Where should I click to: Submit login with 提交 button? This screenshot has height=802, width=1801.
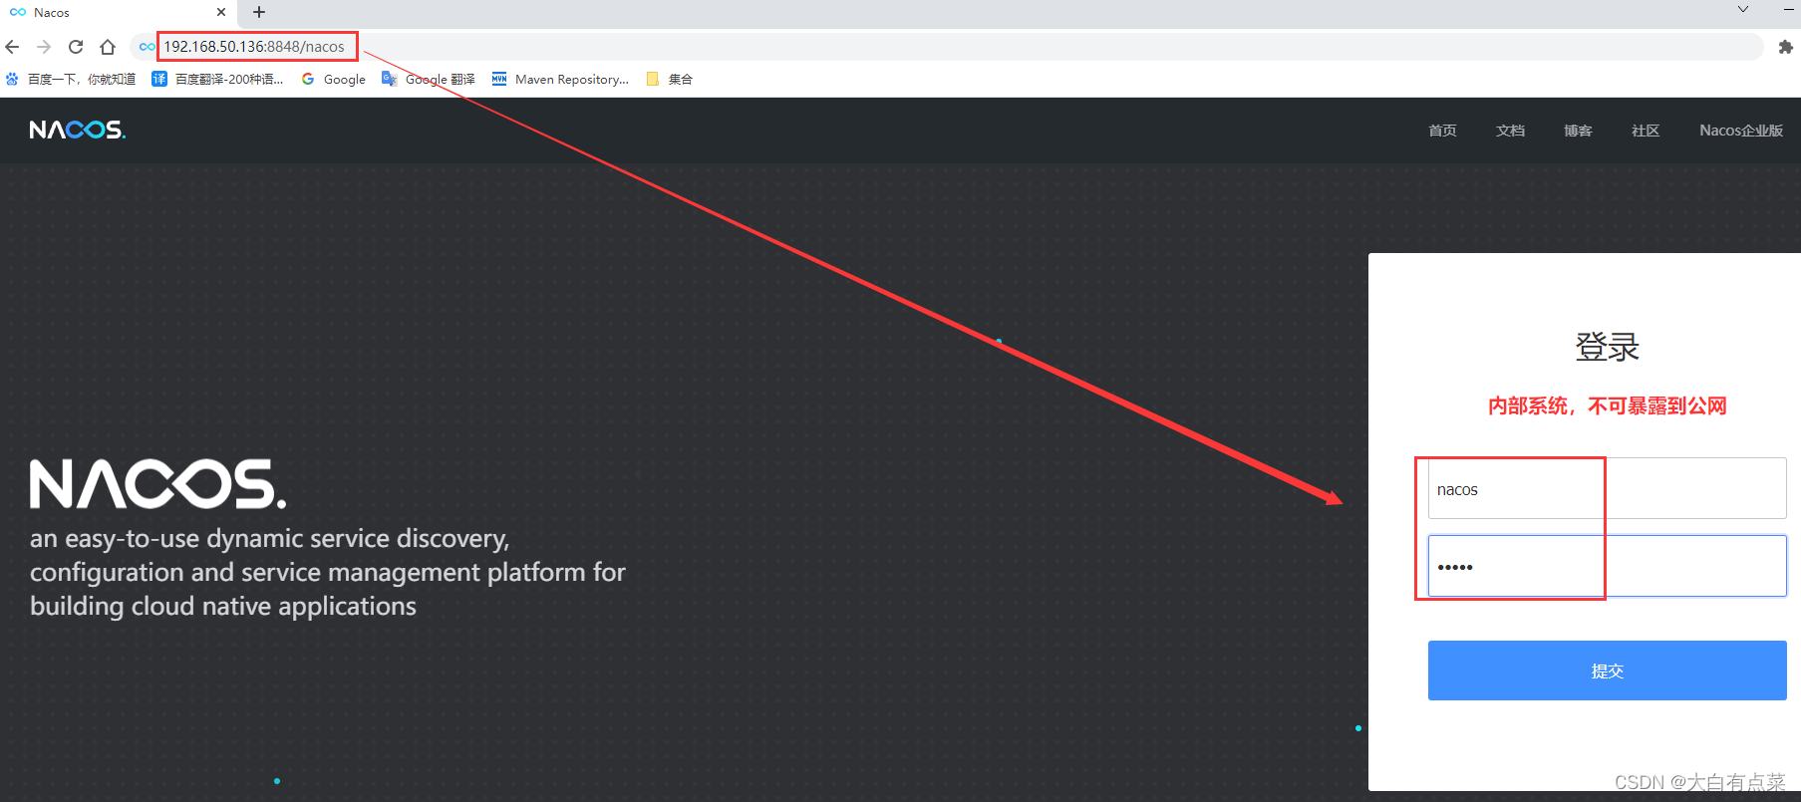(1607, 670)
